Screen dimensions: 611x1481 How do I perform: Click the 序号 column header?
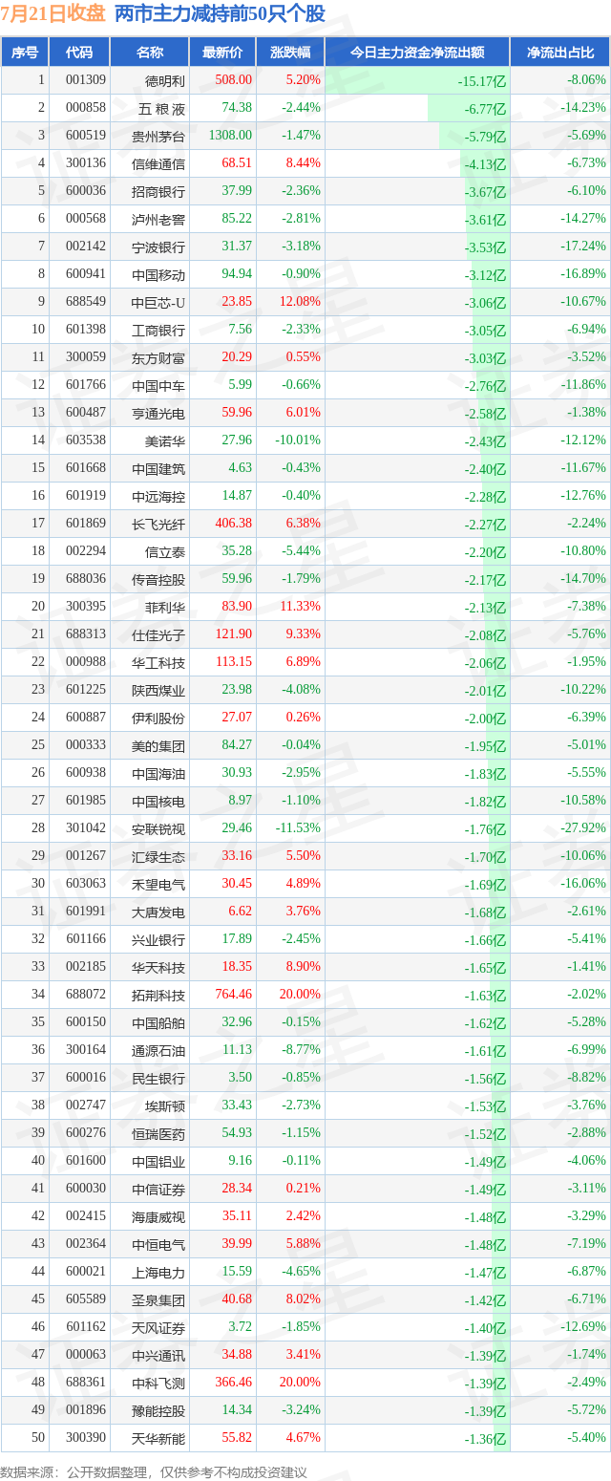(x=25, y=53)
